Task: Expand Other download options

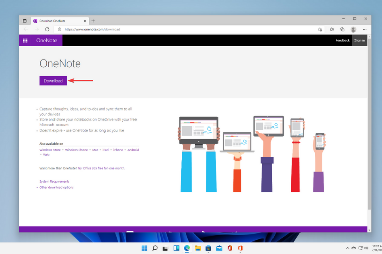Action: (x=57, y=187)
